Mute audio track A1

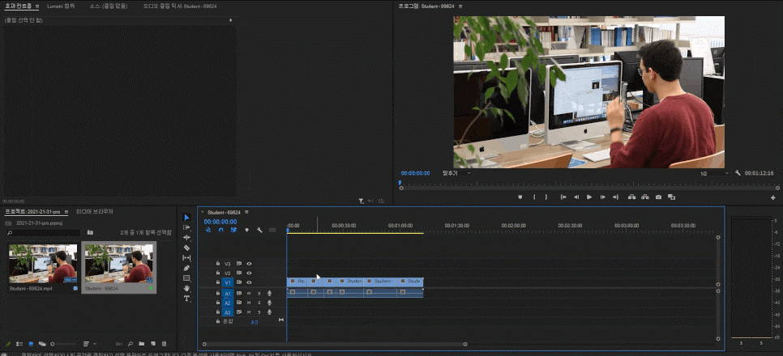point(249,293)
